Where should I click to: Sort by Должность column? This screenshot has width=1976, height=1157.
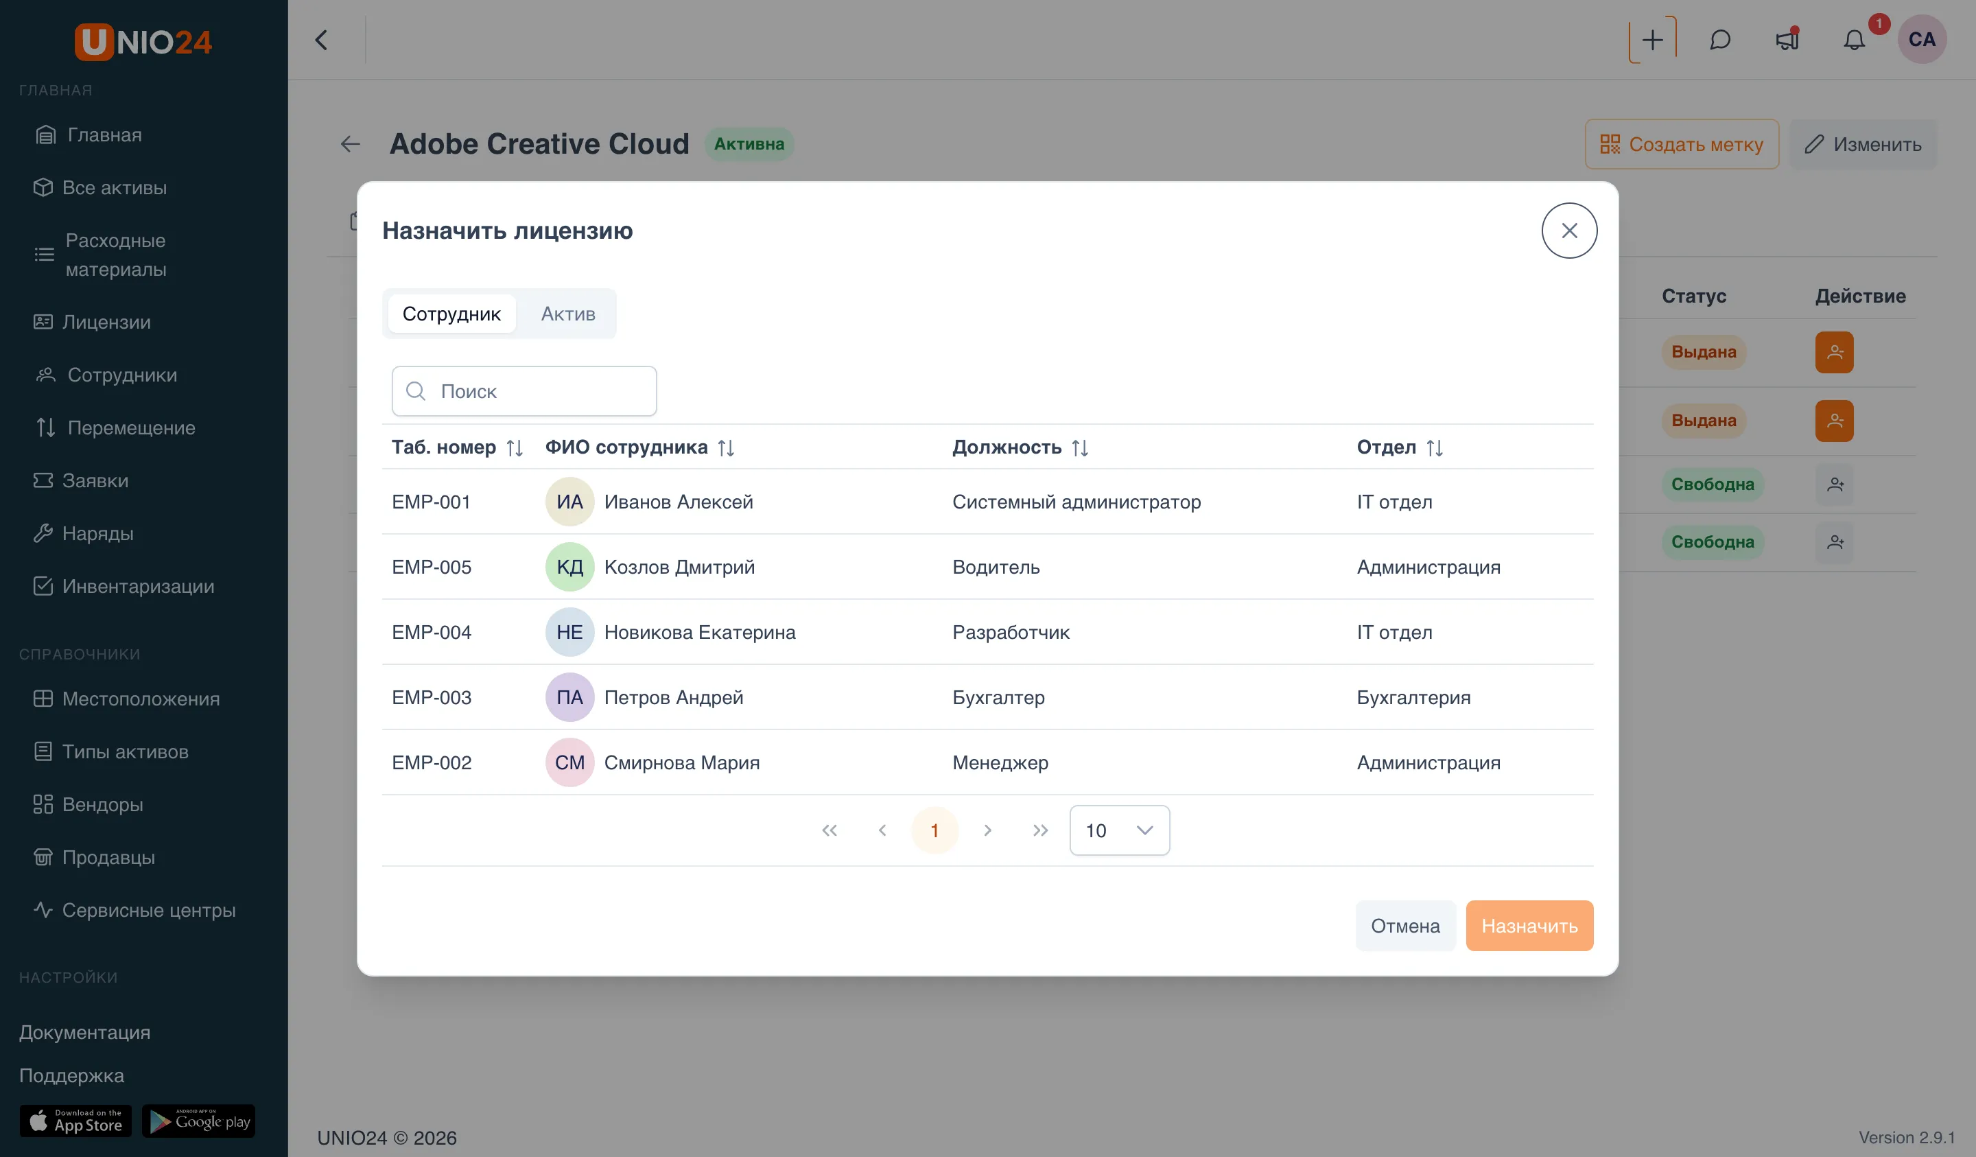pos(1080,448)
